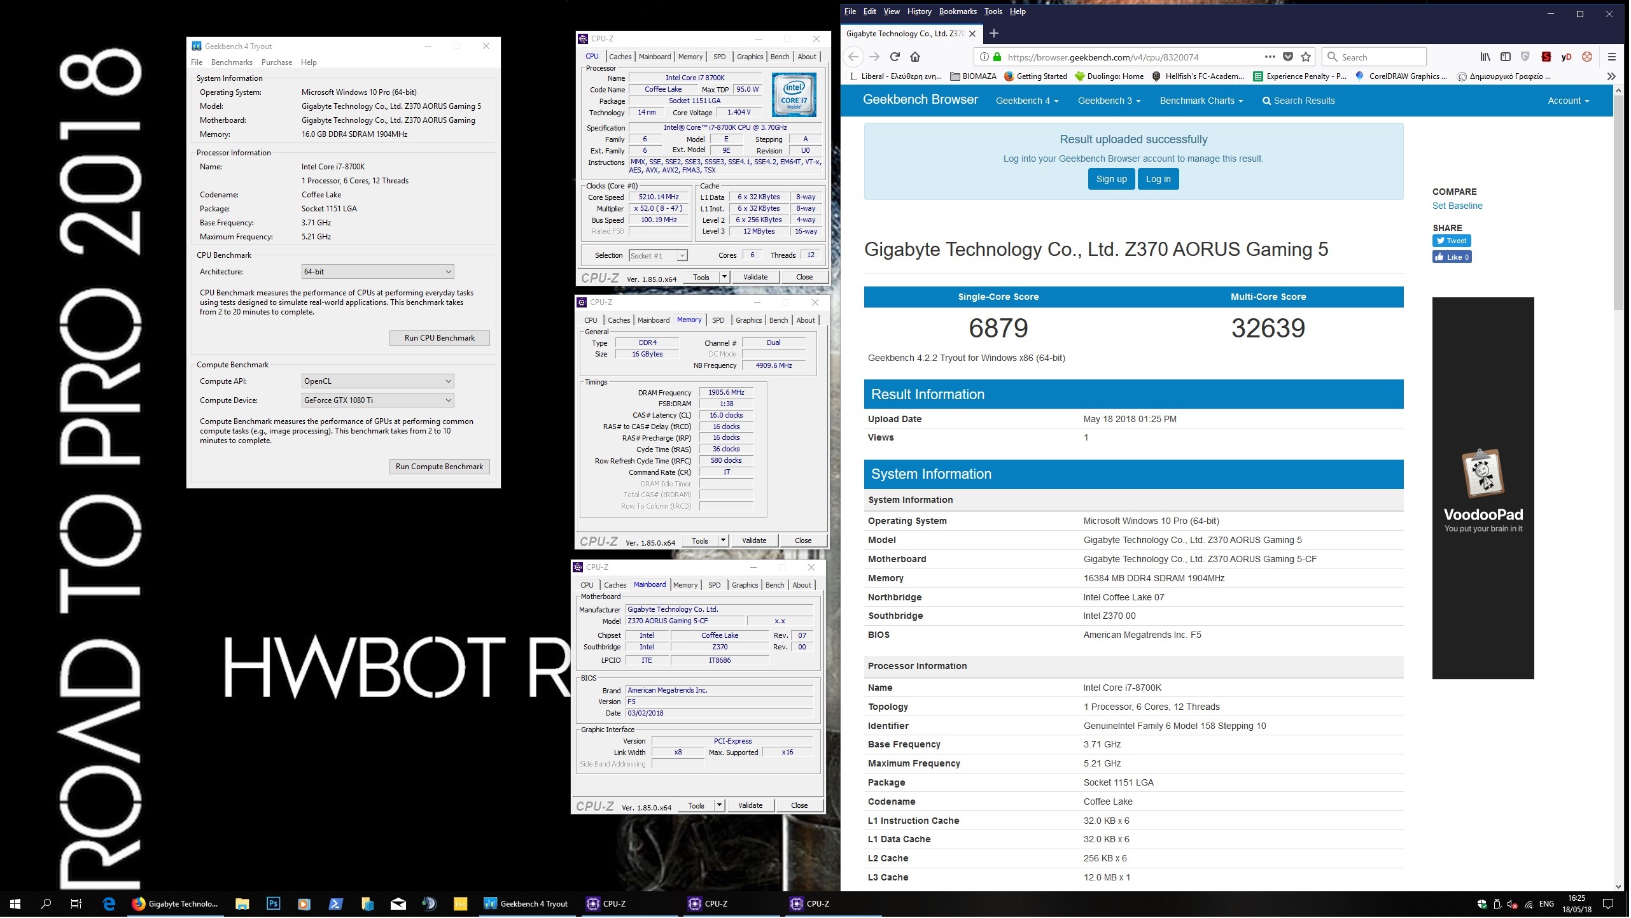The height and width of the screenshot is (918, 1631).
Task: Go back in Firefox history
Action: 854,57
